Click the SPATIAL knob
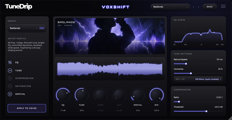 138,95
